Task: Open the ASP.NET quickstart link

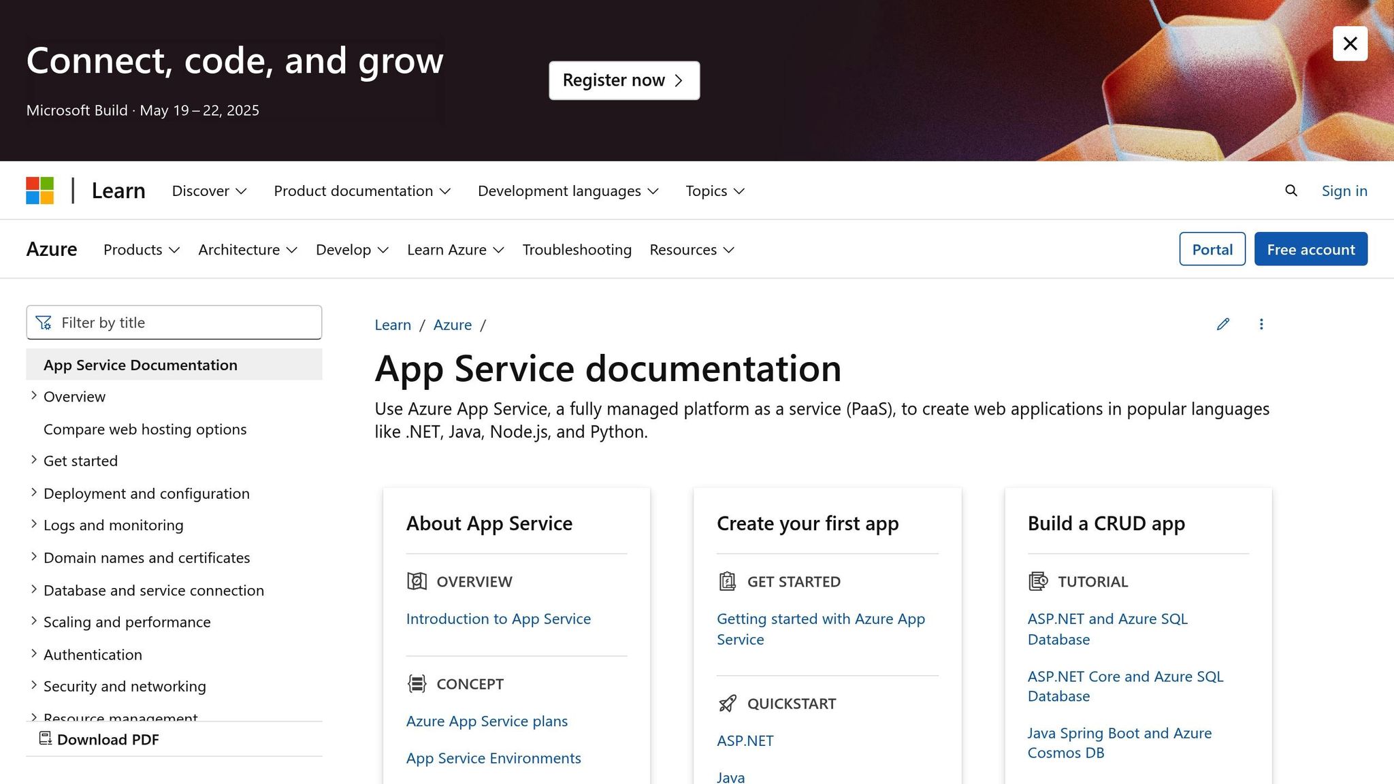Action: point(745,740)
